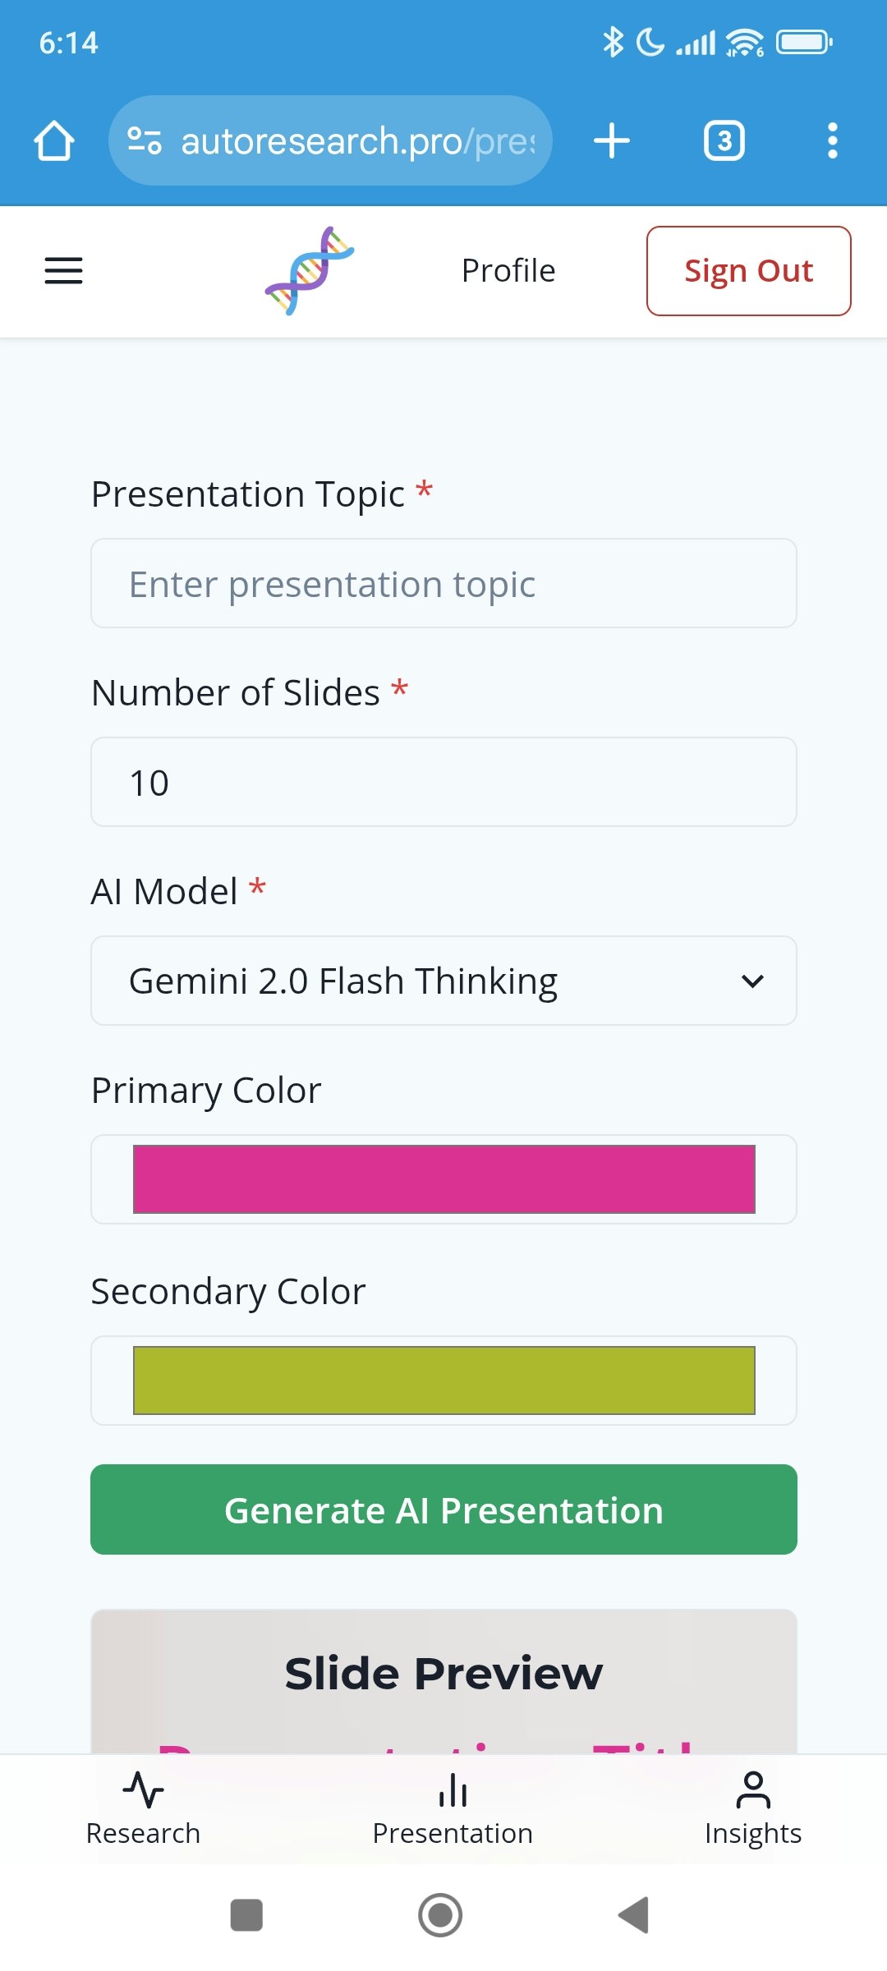Click the DNA helix logo

[x=310, y=271]
